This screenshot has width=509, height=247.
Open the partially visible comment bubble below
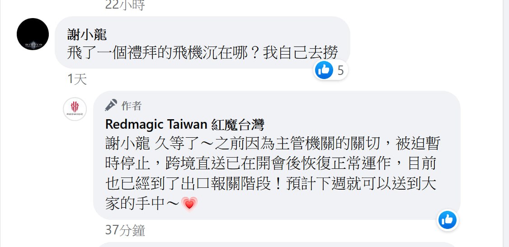[x=277, y=244]
